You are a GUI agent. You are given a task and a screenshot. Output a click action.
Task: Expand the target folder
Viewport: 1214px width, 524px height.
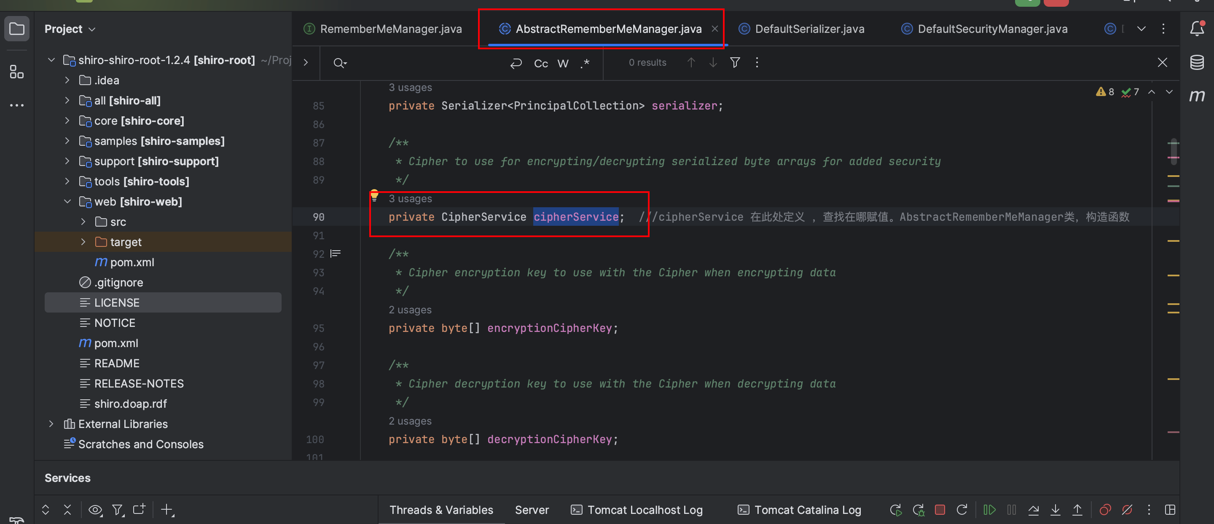tap(83, 242)
